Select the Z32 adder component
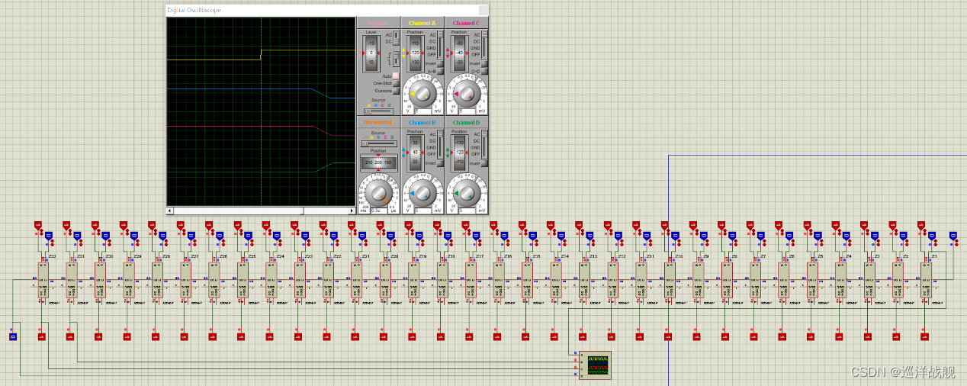Screen dimensions: 967x386 point(43,279)
